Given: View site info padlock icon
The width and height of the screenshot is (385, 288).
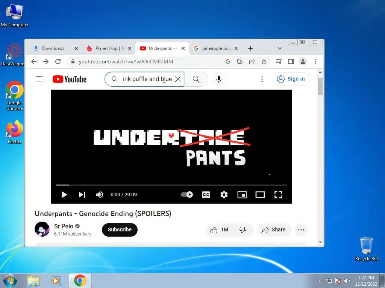Looking at the screenshot, I should tap(73, 61).
